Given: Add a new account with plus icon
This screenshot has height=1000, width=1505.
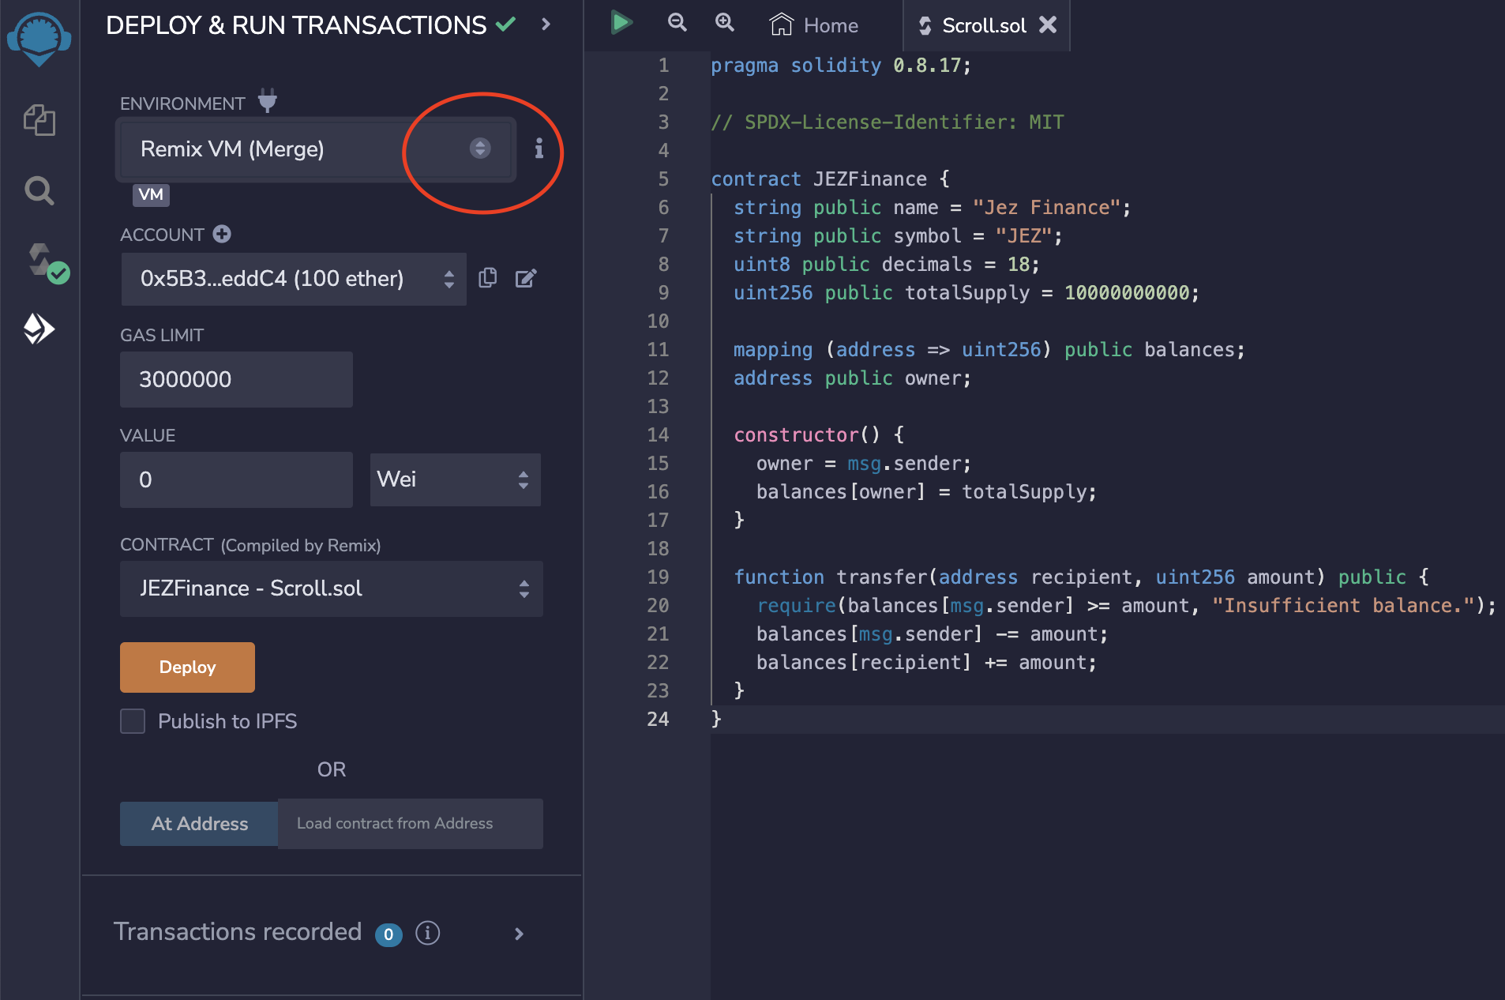Looking at the screenshot, I should coord(222,234).
